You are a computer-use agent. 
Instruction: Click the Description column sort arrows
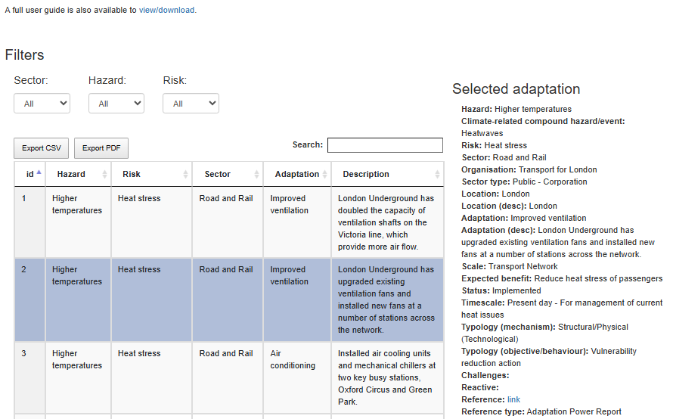437,174
